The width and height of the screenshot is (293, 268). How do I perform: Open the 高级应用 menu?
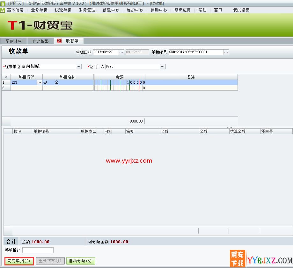[x=183, y=10]
